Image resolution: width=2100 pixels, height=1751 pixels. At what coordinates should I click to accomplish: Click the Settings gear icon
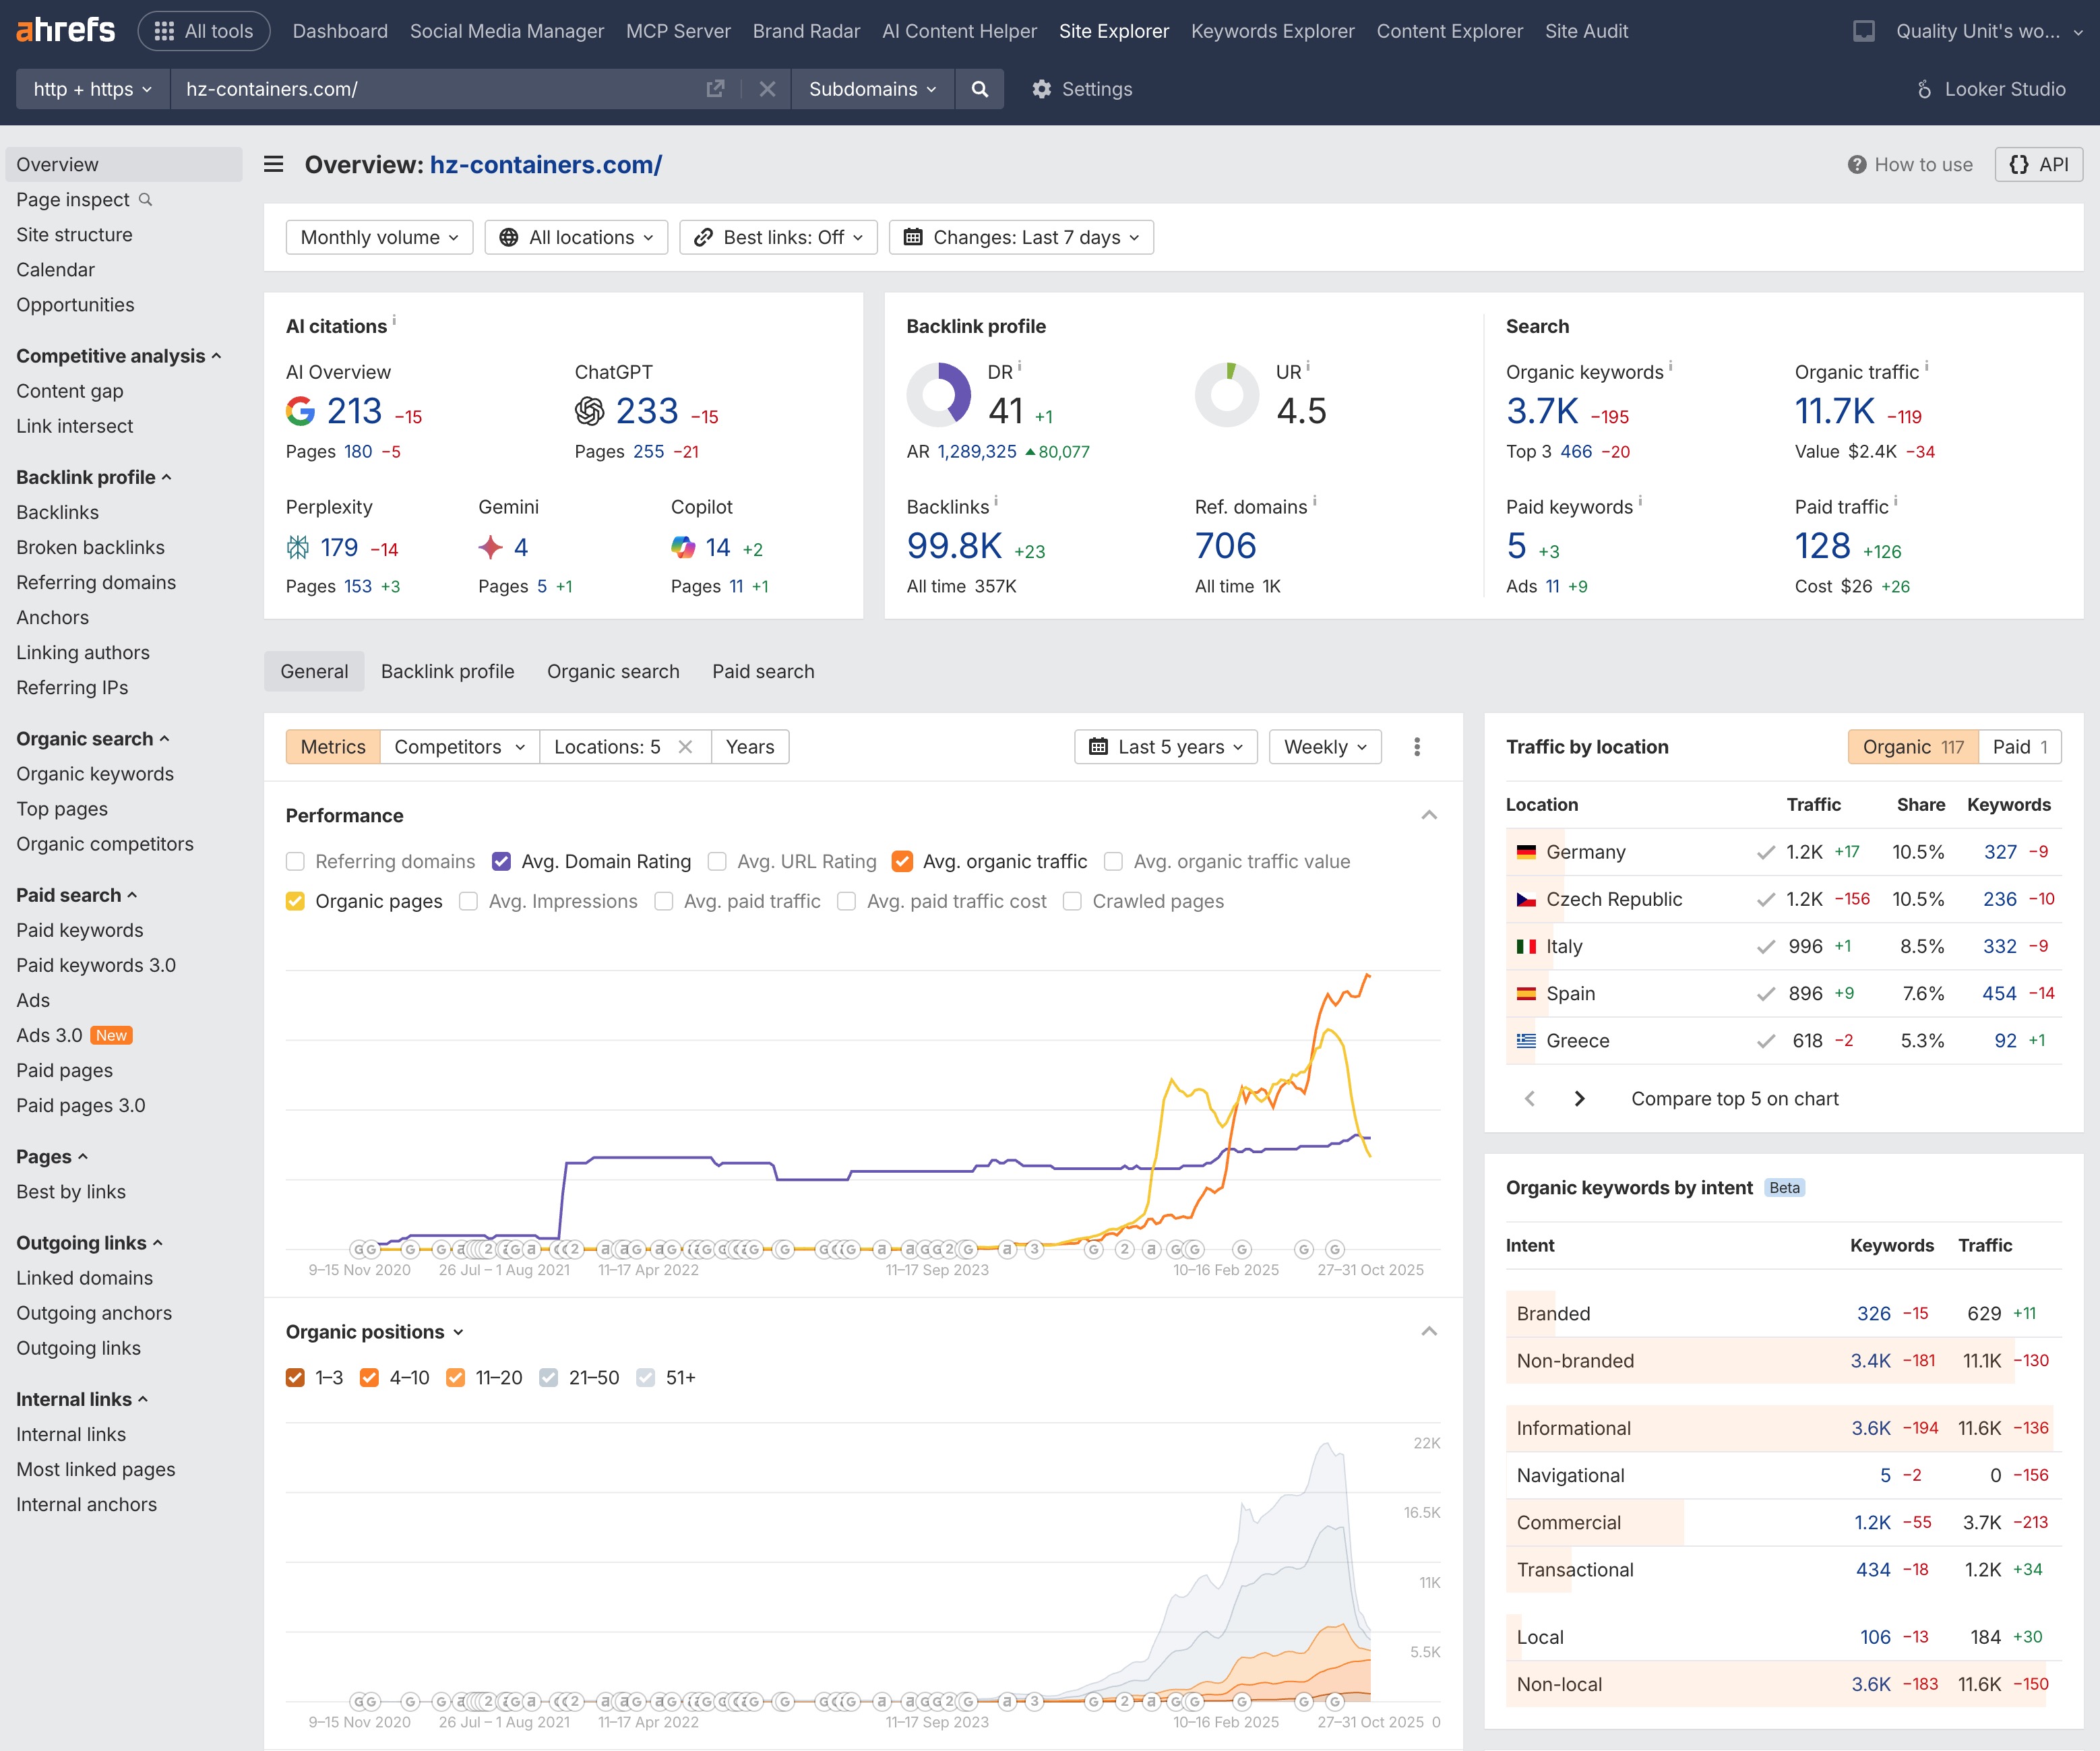(1042, 89)
